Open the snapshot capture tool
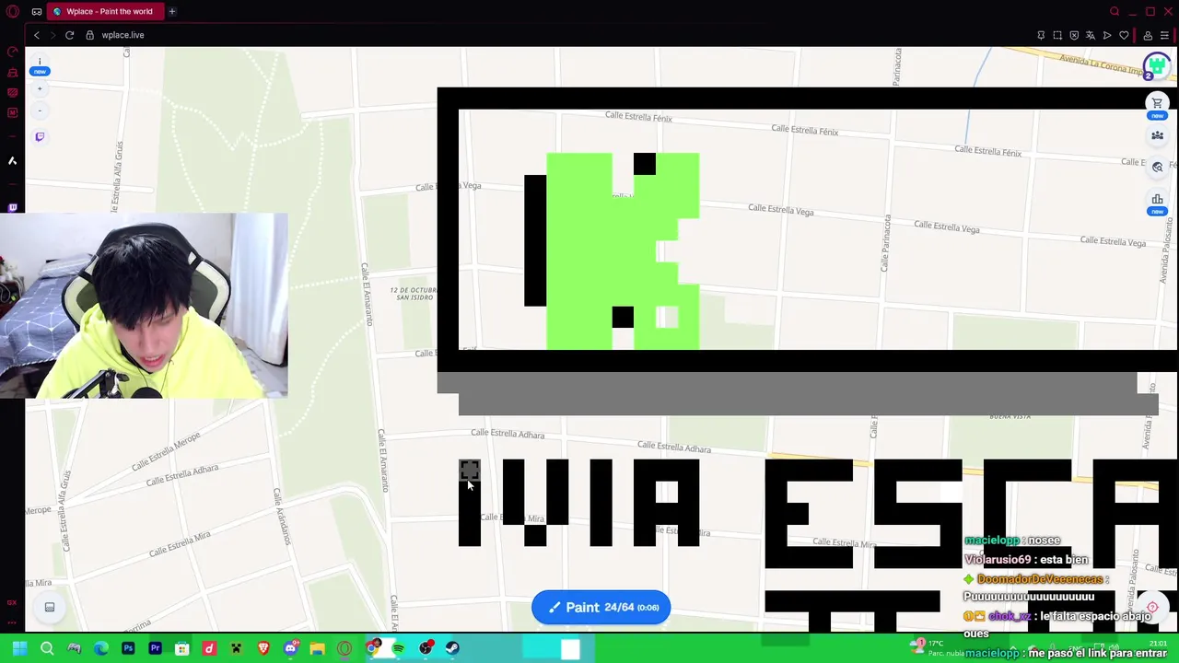 click(1057, 35)
